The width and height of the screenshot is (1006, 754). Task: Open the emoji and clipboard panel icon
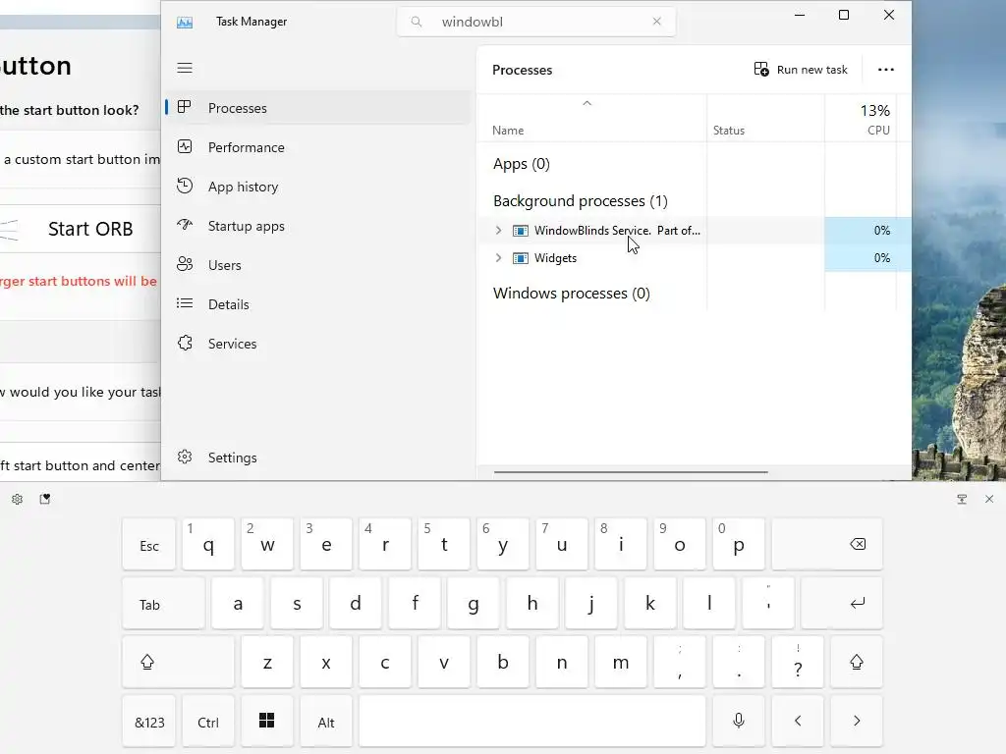point(45,499)
